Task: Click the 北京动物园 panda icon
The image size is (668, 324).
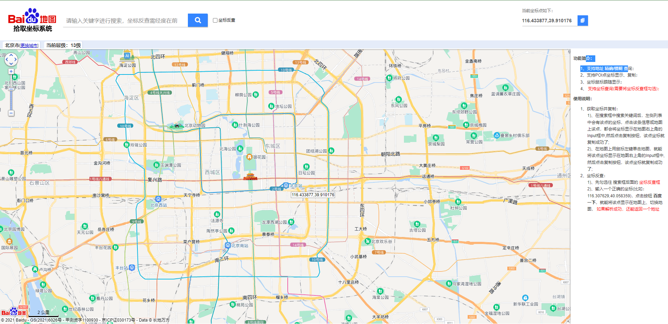Action: [177, 126]
